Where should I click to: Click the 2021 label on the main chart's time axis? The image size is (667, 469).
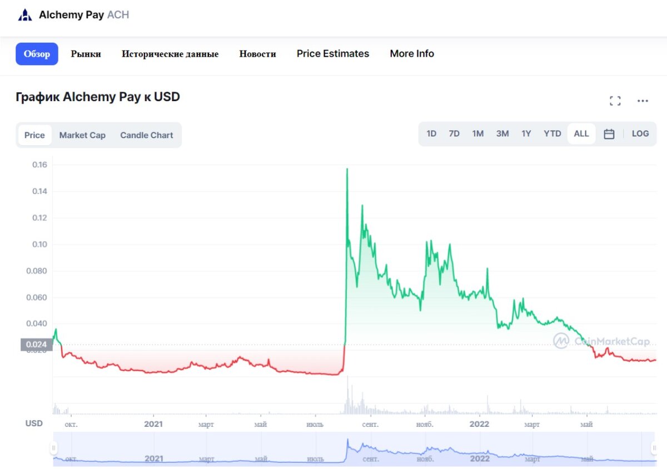pos(154,424)
